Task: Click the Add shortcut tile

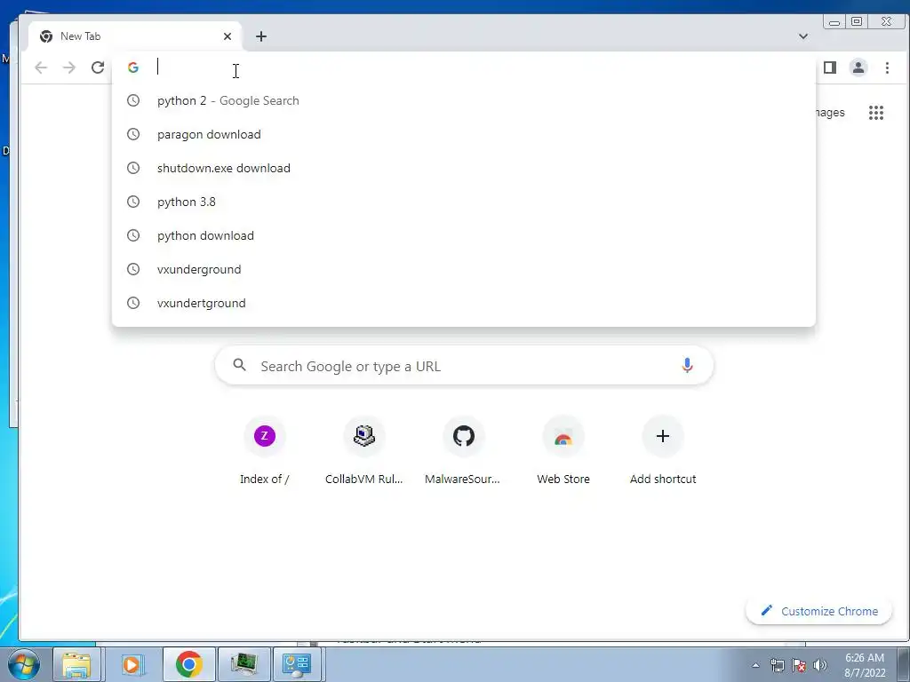Action: point(663,450)
